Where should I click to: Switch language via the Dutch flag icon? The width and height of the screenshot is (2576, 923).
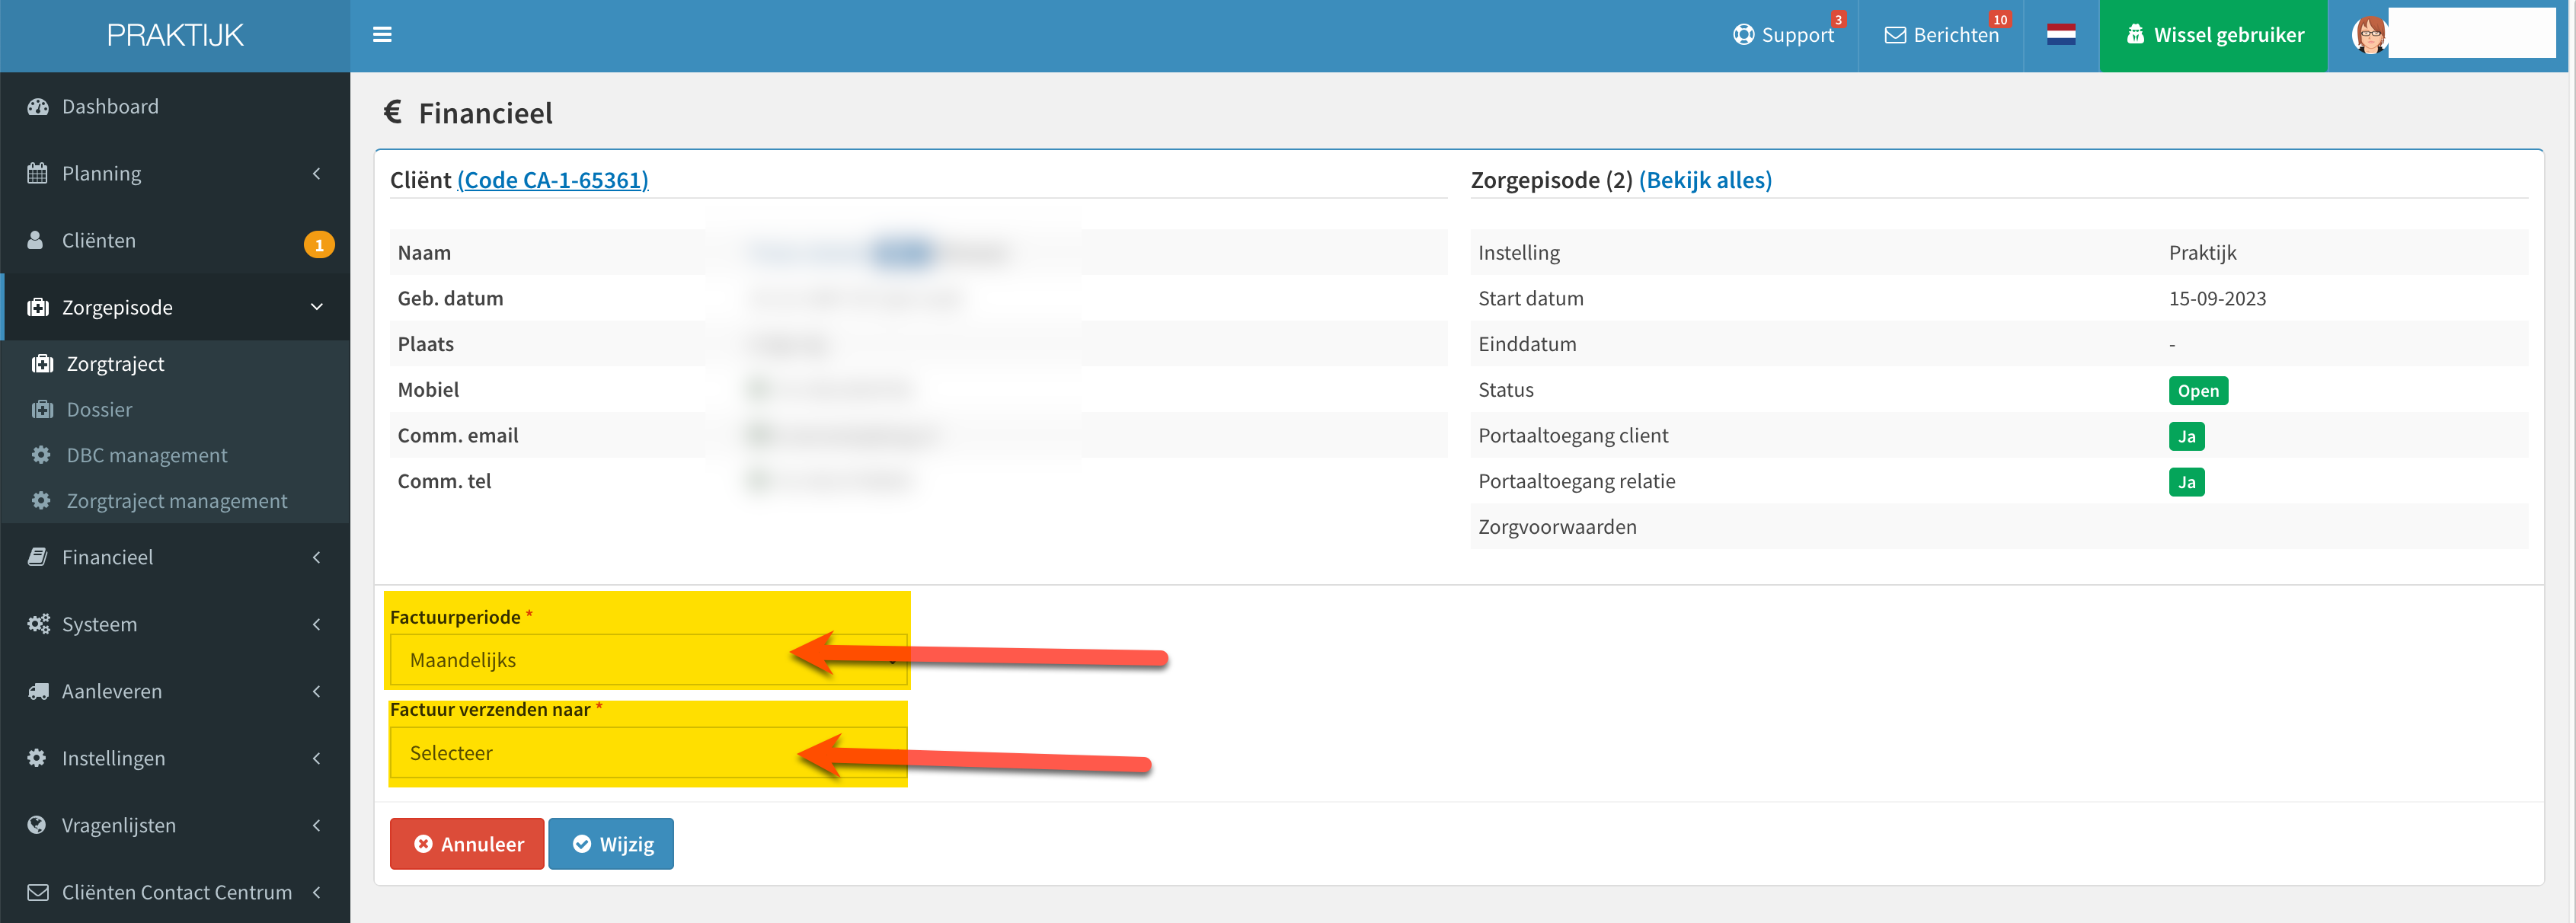(x=2060, y=35)
